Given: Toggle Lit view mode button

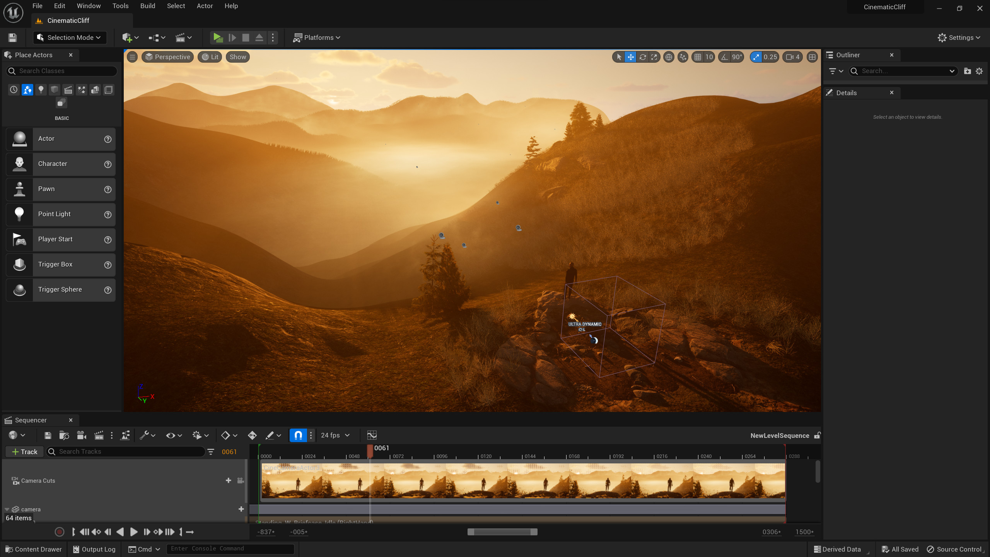Looking at the screenshot, I should pyautogui.click(x=210, y=57).
